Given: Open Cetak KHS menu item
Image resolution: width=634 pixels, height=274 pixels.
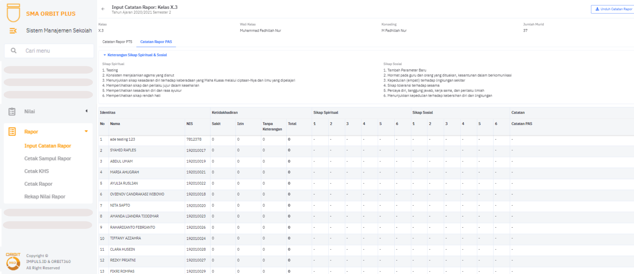Looking at the screenshot, I should tap(37, 171).
